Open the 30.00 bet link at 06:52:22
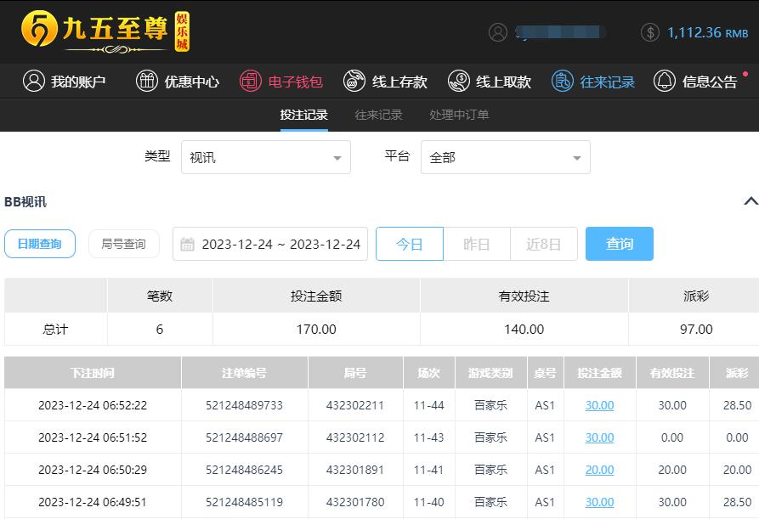The height and width of the screenshot is (519, 759). 599,405
